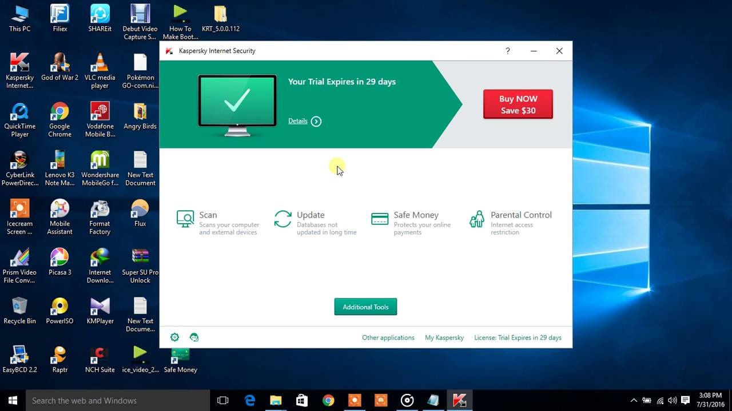Select KMPlayer desktop icon
The height and width of the screenshot is (411, 732).
100,311
